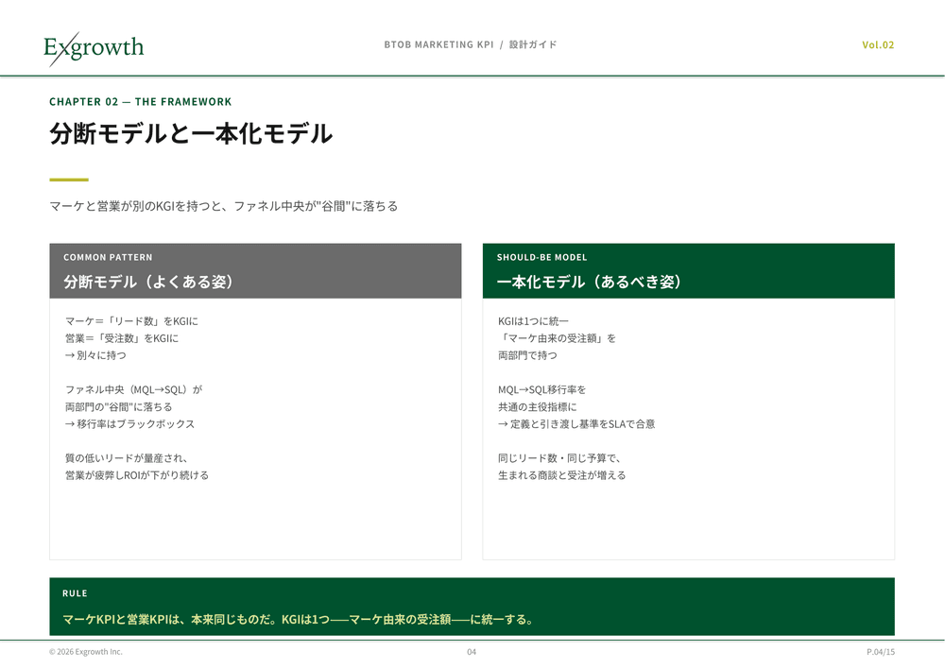Select line 'MQL→SQL移行率を'
This screenshot has width=945, height=669.
tap(541, 389)
